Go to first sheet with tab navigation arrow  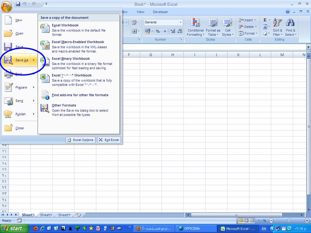click(x=3, y=215)
